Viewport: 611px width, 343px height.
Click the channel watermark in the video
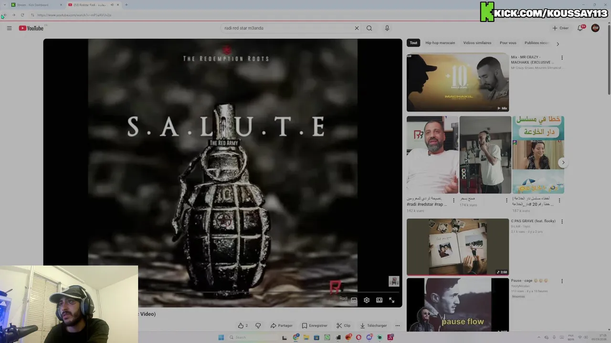(x=393, y=281)
